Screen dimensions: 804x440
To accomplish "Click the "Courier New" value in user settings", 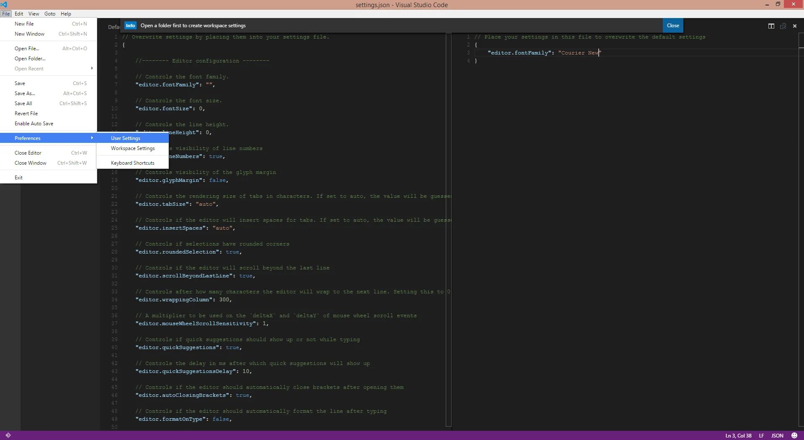I will point(580,53).
